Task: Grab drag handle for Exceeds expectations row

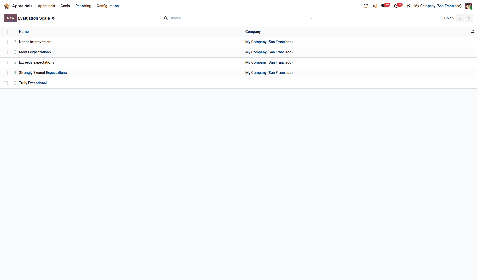Action: pyautogui.click(x=15, y=62)
